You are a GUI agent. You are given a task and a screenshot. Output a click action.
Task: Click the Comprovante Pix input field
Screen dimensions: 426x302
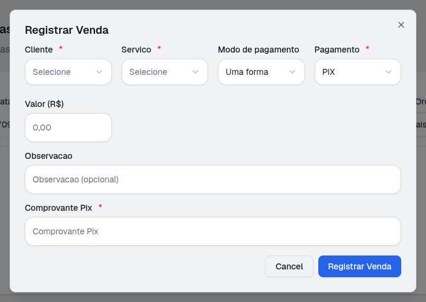(213, 231)
